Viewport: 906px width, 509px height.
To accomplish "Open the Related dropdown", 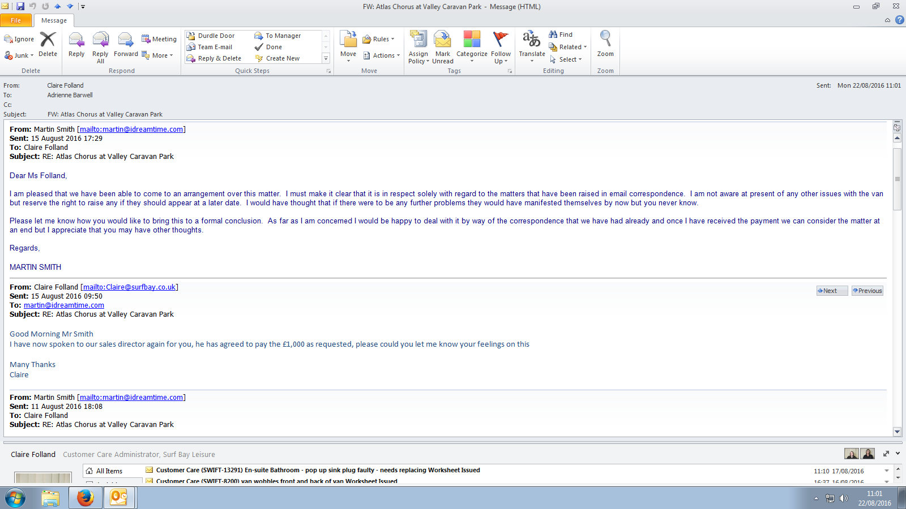I will point(568,47).
